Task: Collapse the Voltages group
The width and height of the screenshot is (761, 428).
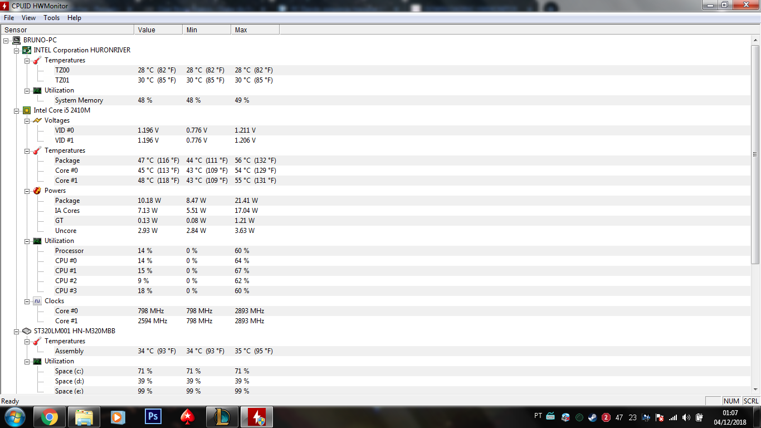Action: pos(27,120)
